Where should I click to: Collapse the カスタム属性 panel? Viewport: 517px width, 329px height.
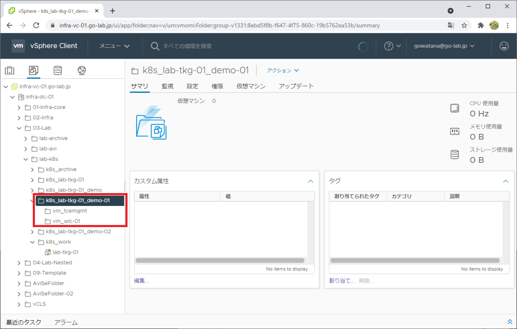click(x=310, y=181)
